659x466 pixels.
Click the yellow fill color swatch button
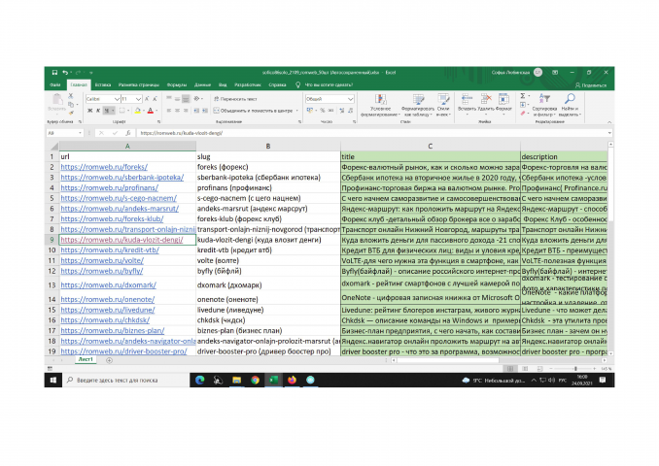[x=137, y=111]
